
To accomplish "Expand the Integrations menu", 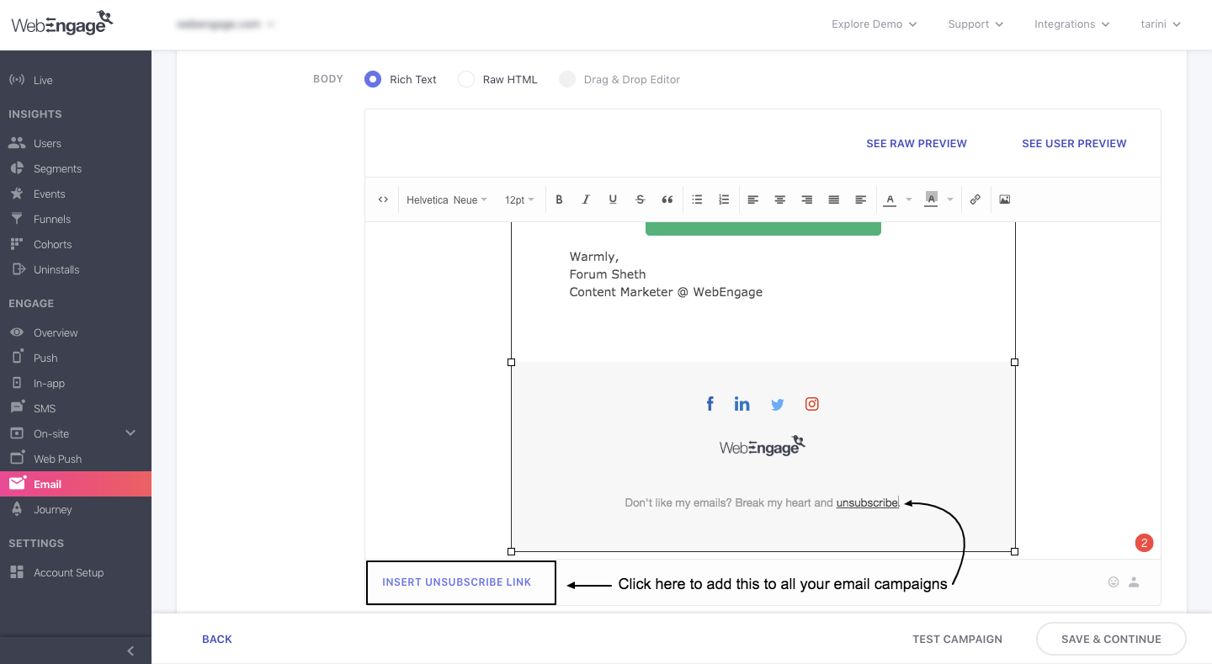I will tap(1072, 24).
